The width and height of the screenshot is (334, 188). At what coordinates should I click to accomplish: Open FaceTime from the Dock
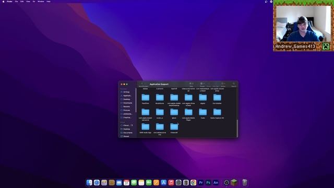coord(149,182)
